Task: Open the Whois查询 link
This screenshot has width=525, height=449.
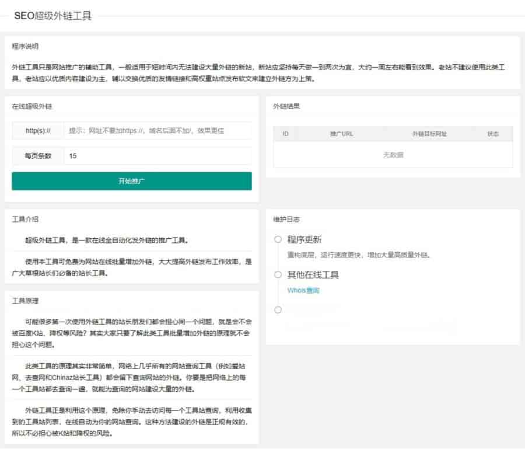Action: [303, 290]
